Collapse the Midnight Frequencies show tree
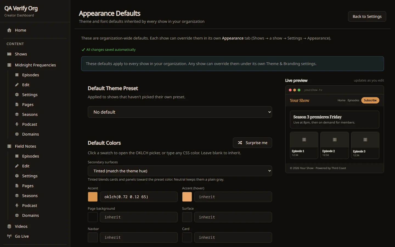The height and width of the screenshot is (247, 395). [35, 65]
